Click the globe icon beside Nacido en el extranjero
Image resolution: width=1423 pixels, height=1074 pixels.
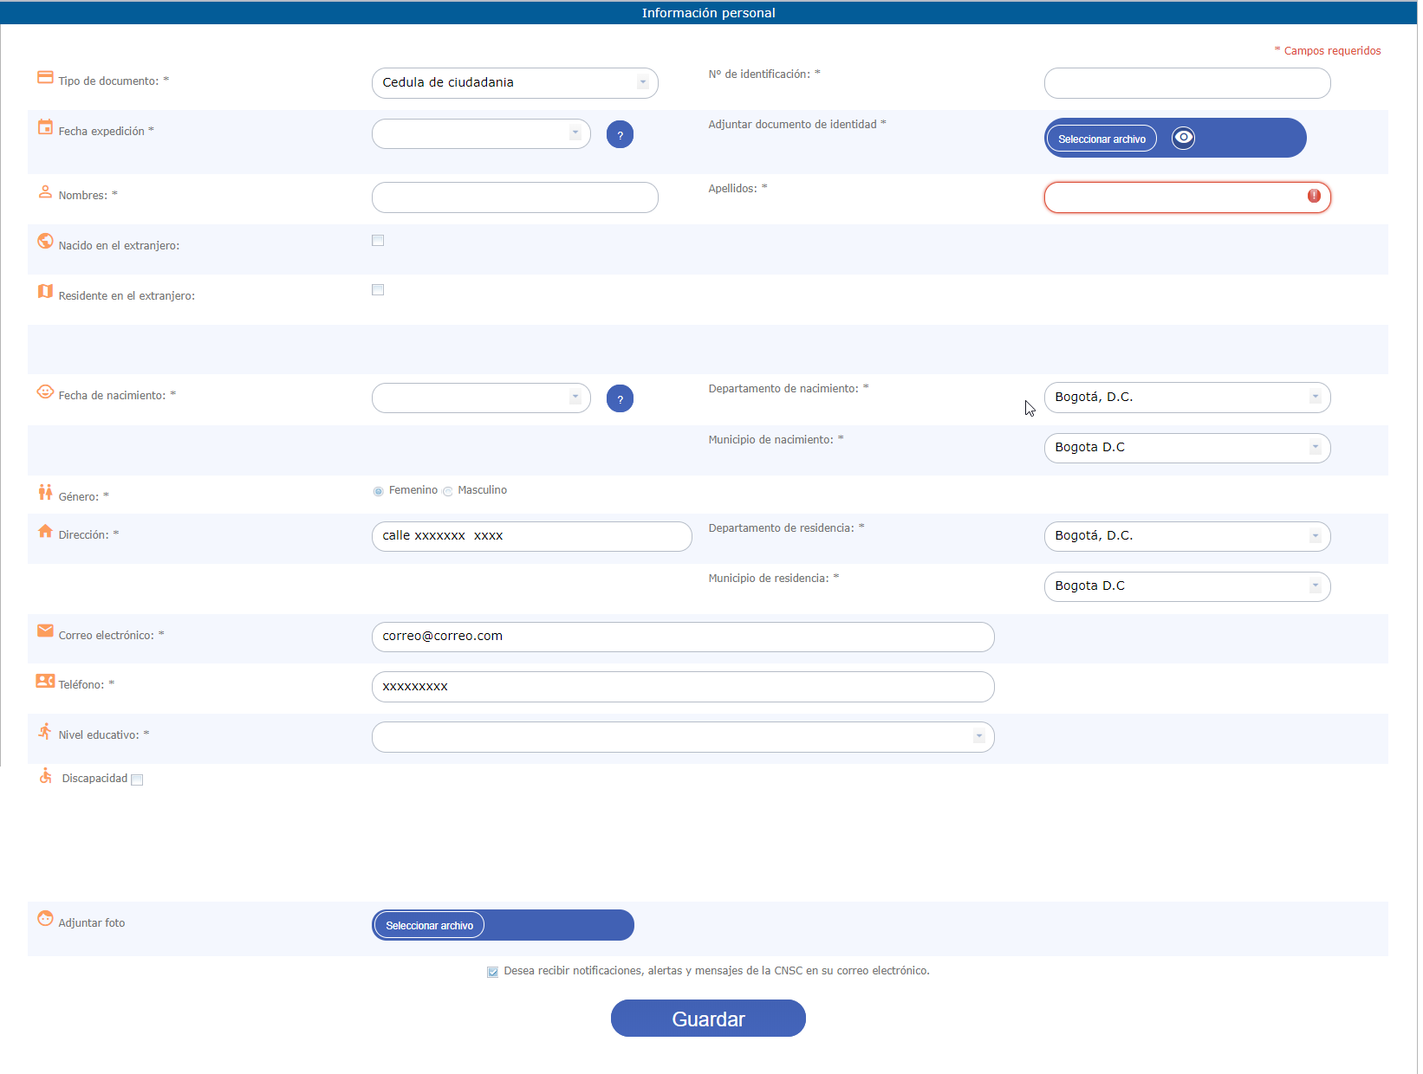(45, 242)
